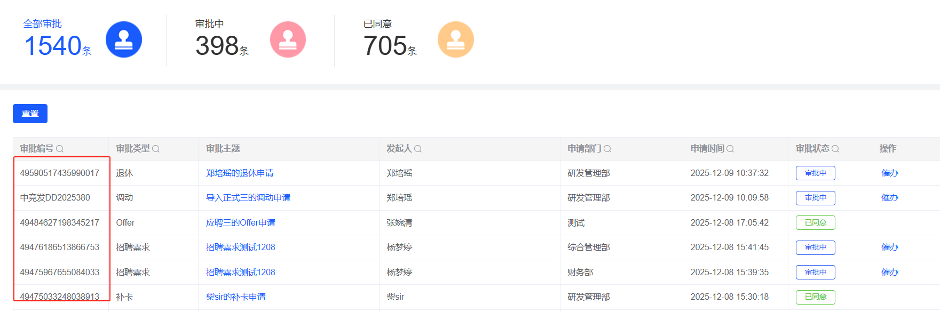
Task: Click search icon beside 申请时间 header
Action: pos(730,149)
